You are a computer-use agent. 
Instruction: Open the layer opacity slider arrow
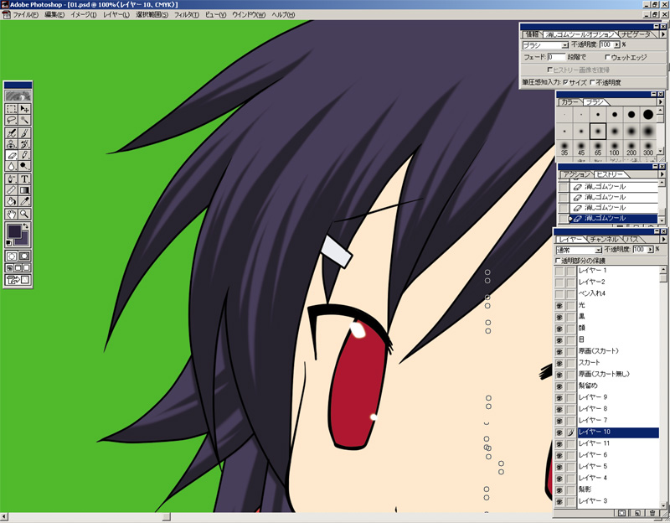651,249
